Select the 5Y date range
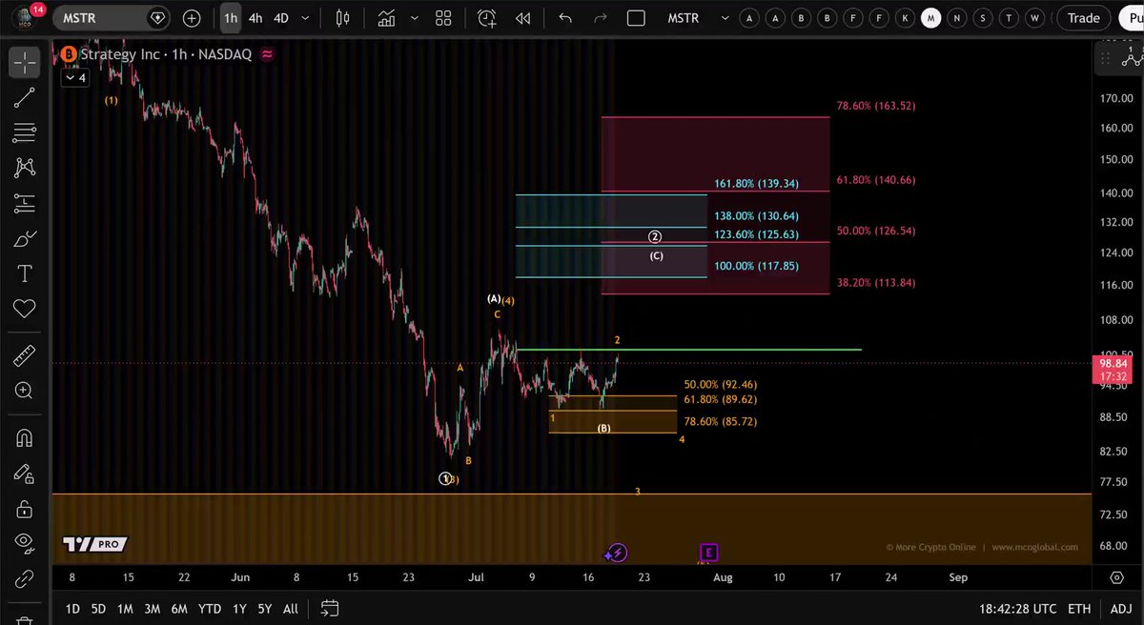Viewport: 1144px width, 625px height. (265, 609)
